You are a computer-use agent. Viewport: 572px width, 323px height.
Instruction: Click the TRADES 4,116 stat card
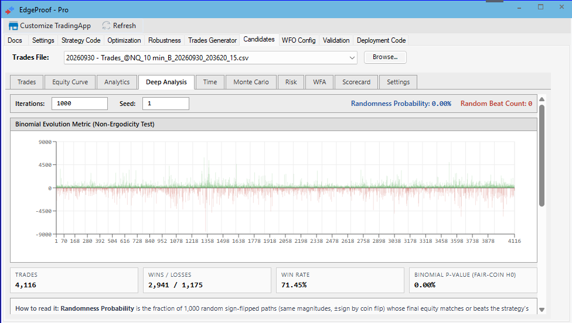tap(74, 280)
